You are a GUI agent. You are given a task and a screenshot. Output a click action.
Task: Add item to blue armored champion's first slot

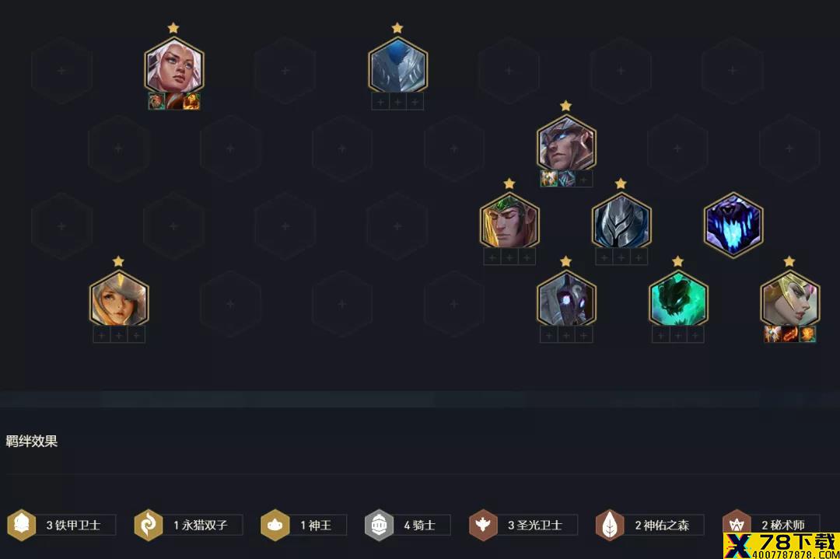[380, 102]
